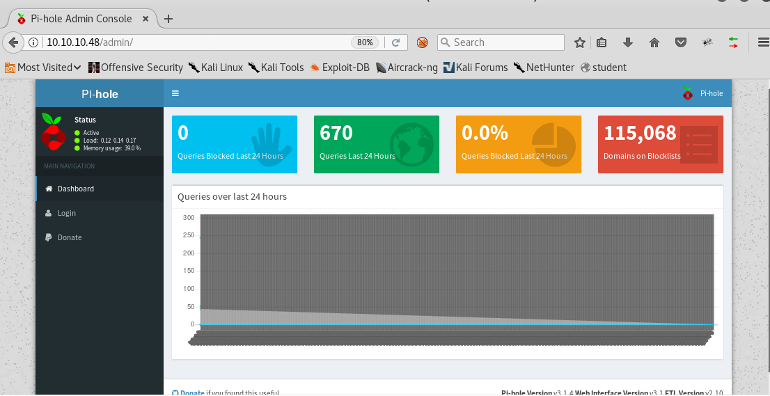Expand the Most Visited bookmarks dropdown
The image size is (770, 396).
pos(43,68)
